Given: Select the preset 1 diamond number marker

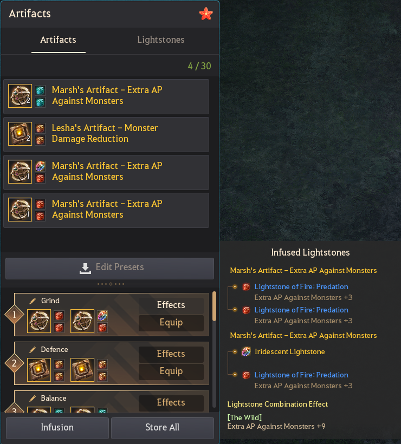Looking at the screenshot, I should [14, 314].
